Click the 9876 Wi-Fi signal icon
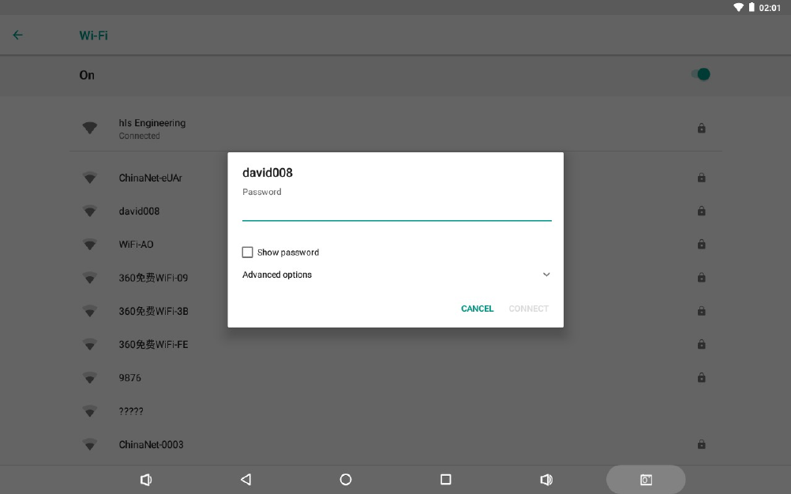This screenshot has height=494, width=791. click(x=90, y=377)
